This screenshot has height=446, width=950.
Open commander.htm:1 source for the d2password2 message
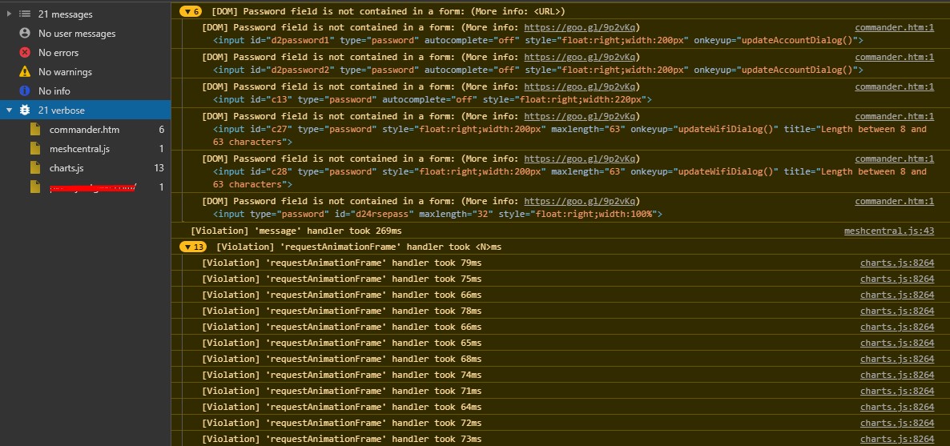[x=894, y=57]
